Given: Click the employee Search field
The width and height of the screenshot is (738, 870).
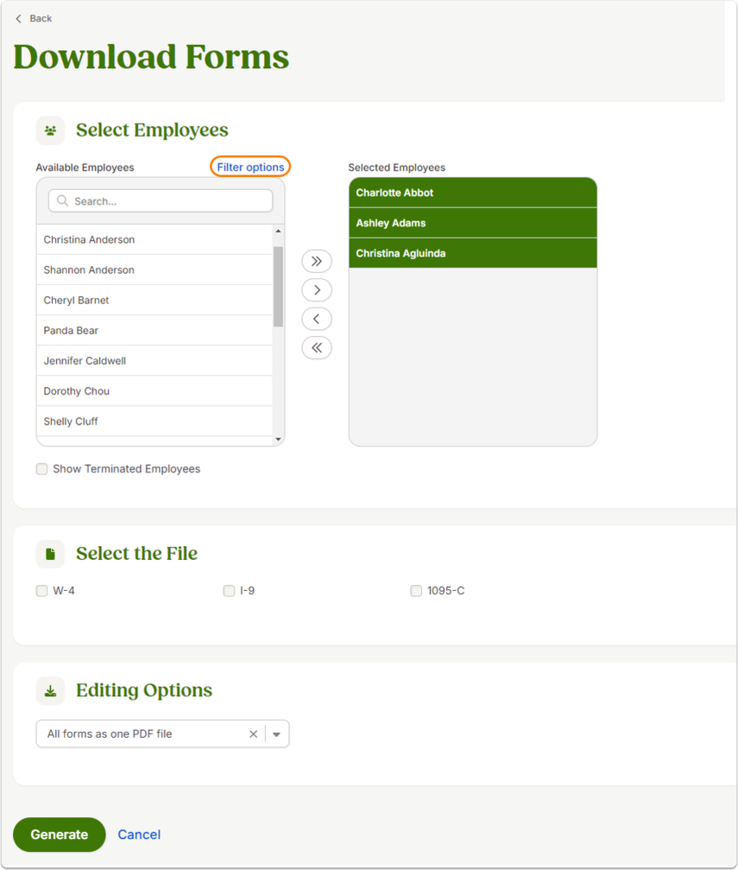Looking at the screenshot, I should (161, 200).
